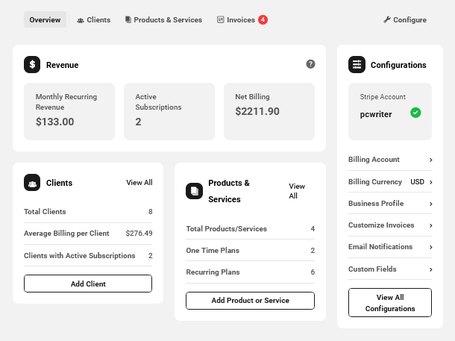Click the Products & Services card icon
455x341 pixels.
click(x=194, y=191)
